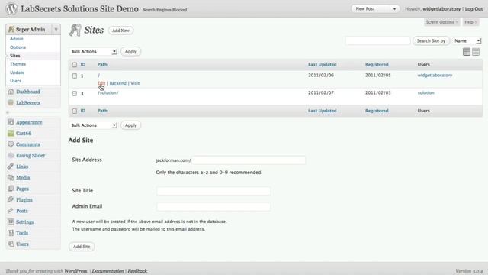Click the LabSecrets sidebar icon
Viewport: 488px width, 275px height.
(11, 102)
